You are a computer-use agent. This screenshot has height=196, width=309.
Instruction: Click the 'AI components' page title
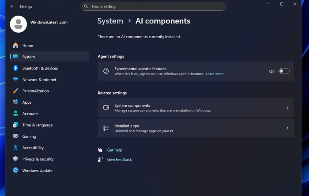point(163,21)
